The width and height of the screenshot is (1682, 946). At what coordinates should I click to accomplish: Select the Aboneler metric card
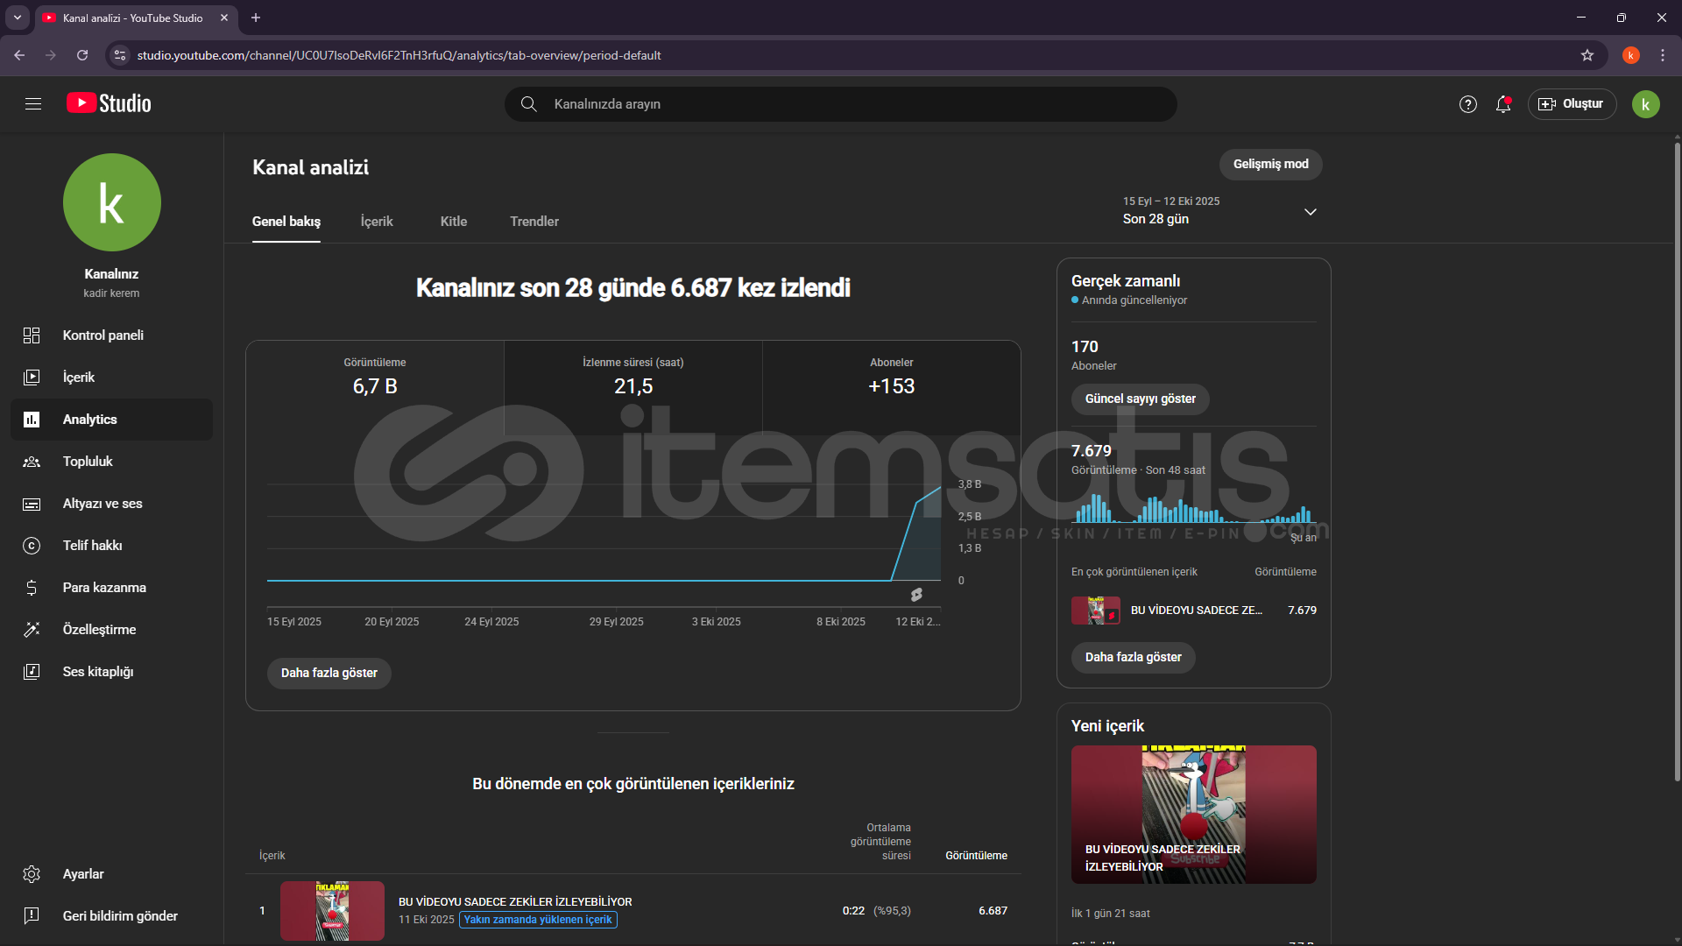point(891,377)
